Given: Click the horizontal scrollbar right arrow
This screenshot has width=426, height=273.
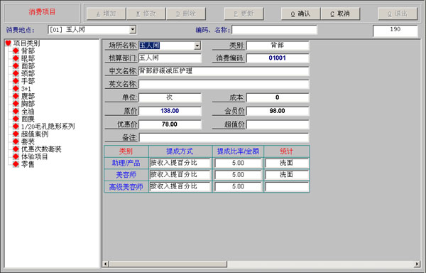Looking at the screenshot, I should [x=417, y=264].
